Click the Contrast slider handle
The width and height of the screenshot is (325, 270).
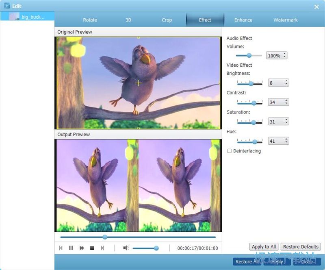254,103
